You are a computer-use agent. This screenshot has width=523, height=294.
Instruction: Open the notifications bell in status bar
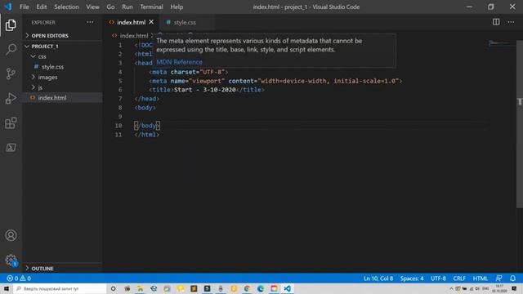tap(512, 278)
